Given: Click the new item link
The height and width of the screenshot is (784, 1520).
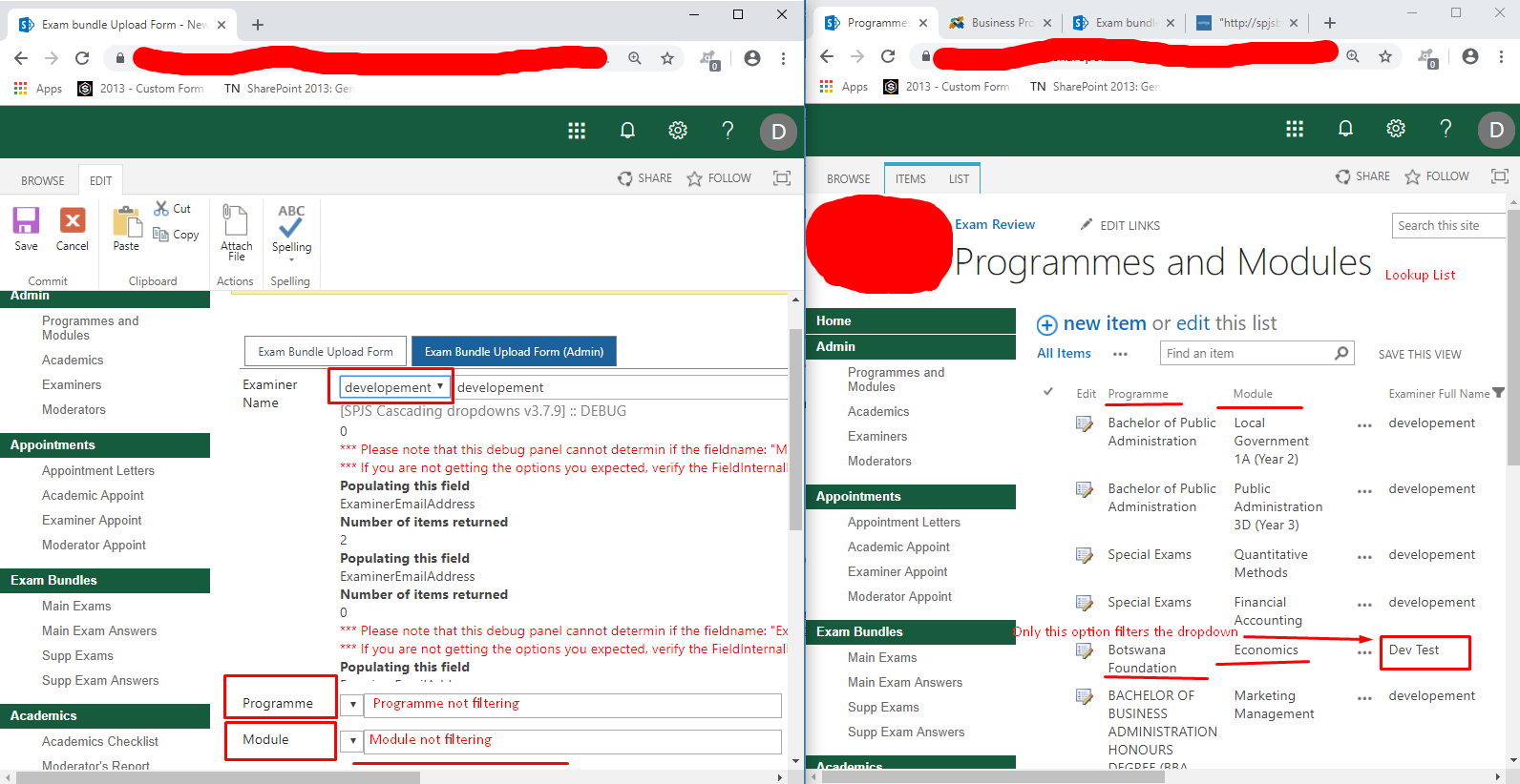Looking at the screenshot, I should click(1104, 323).
